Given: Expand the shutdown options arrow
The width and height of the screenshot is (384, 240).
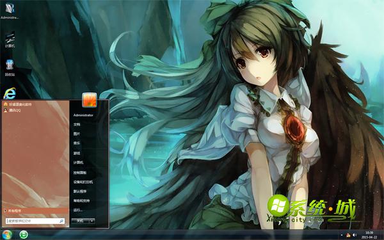Looking at the screenshot, I should [92, 221].
